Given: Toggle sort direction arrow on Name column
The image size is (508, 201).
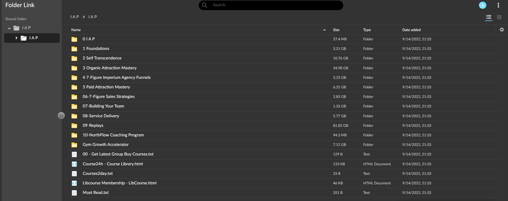Looking at the screenshot, I should [324, 30].
